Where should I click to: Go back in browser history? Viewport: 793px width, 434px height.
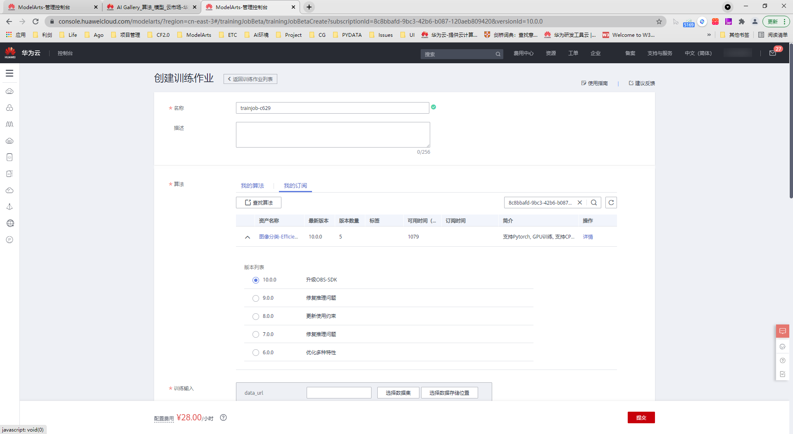(x=9, y=21)
